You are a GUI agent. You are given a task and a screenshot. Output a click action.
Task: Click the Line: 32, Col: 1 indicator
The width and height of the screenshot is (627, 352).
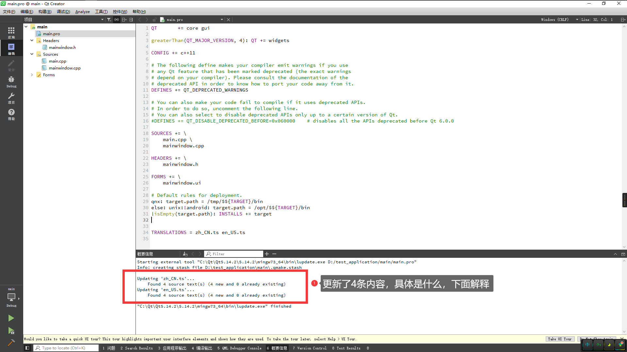click(597, 20)
